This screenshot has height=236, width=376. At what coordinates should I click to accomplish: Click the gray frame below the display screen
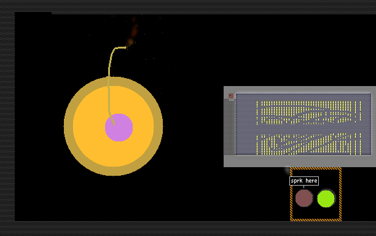[300, 161]
